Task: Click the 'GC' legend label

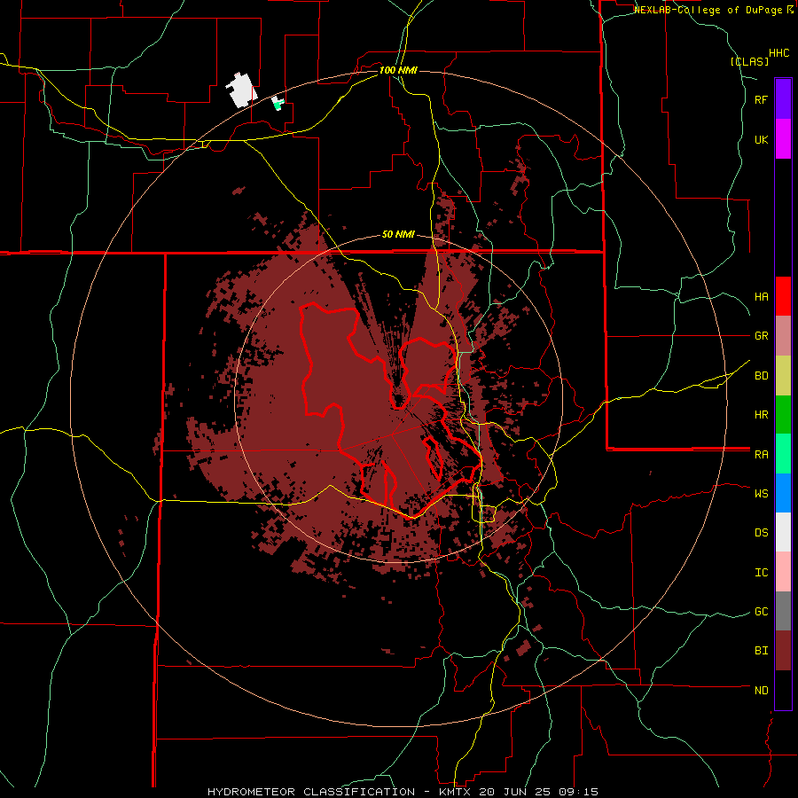Action: [x=761, y=611]
